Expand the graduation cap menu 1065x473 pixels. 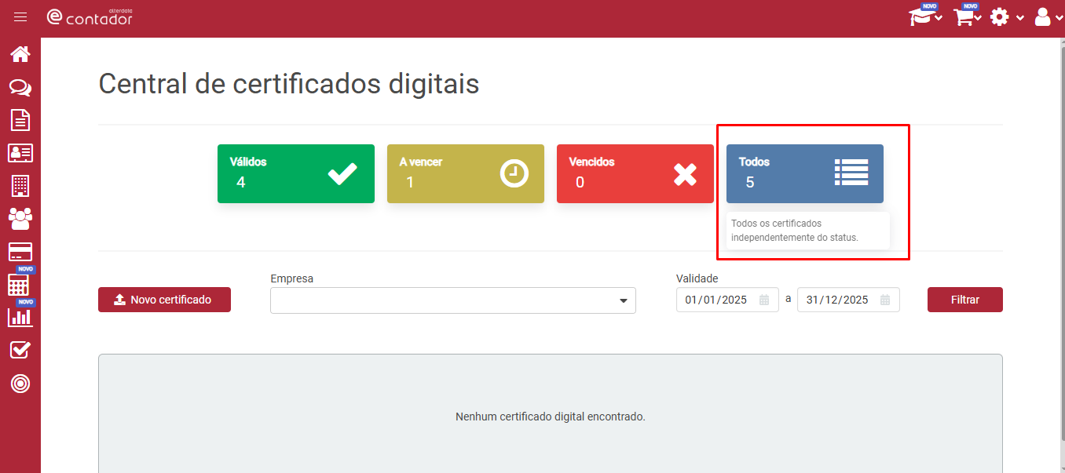pos(926,16)
